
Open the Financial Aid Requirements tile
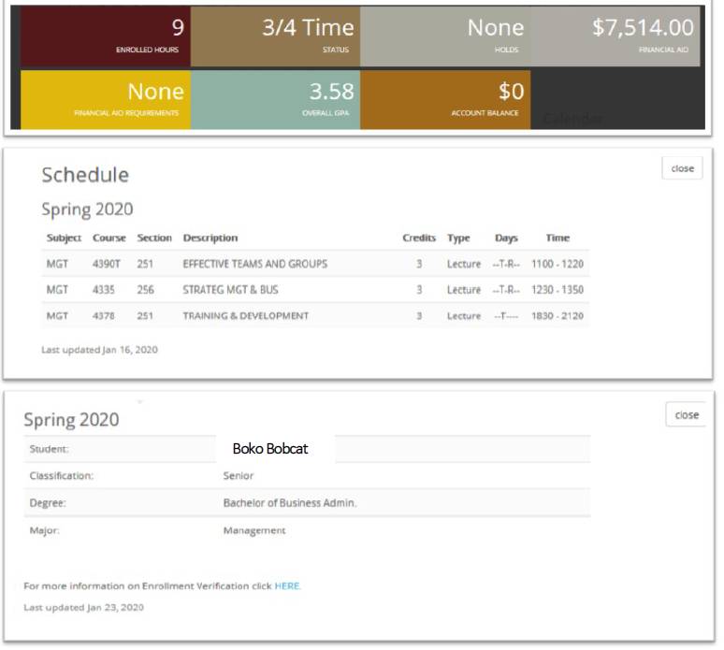tap(105, 99)
